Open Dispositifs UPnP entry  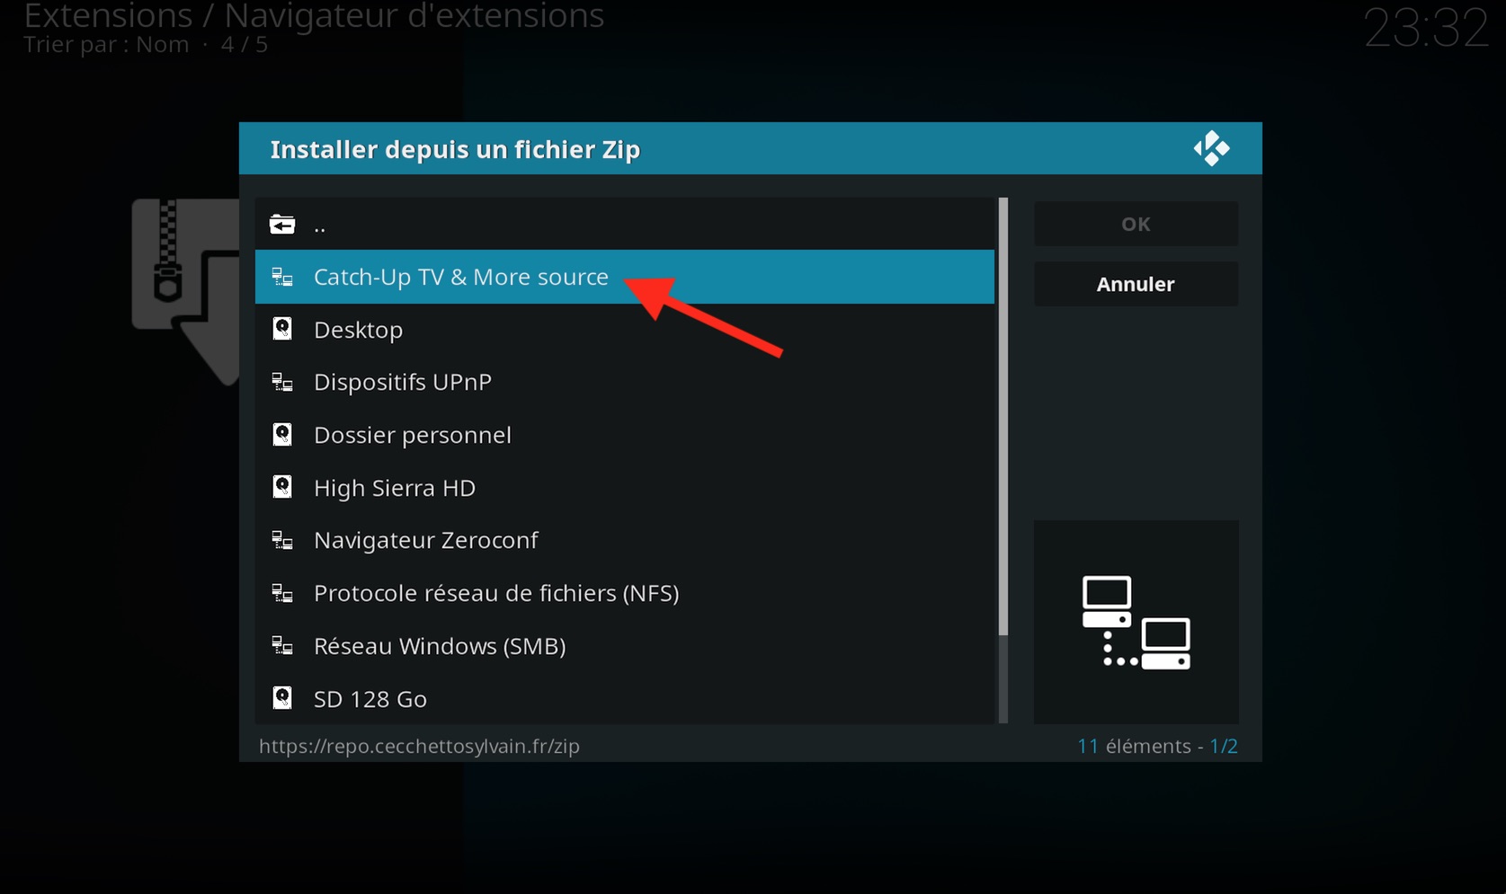(625, 382)
